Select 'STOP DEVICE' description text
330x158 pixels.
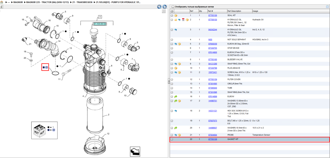[x=233, y=48]
